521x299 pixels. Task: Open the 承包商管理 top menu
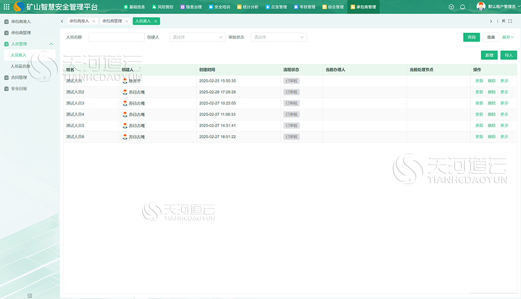click(364, 7)
